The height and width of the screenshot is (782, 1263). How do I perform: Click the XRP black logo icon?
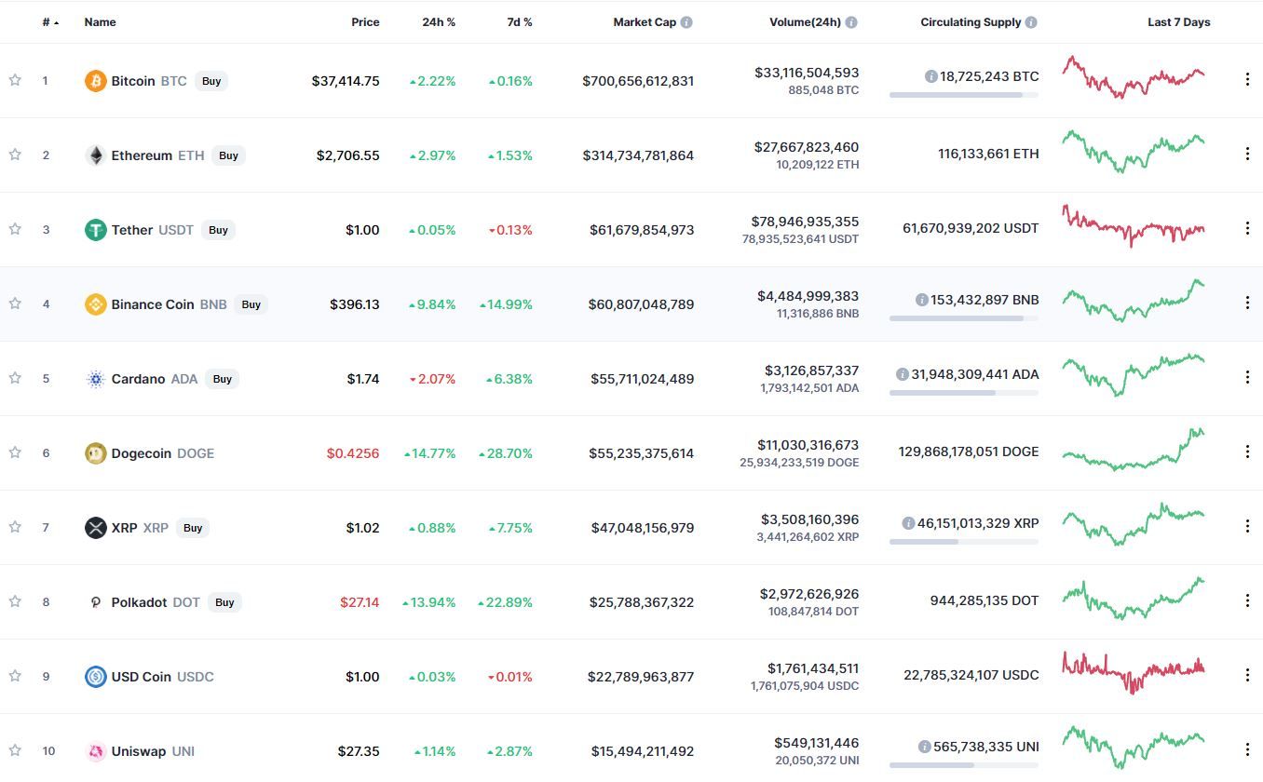tap(96, 528)
